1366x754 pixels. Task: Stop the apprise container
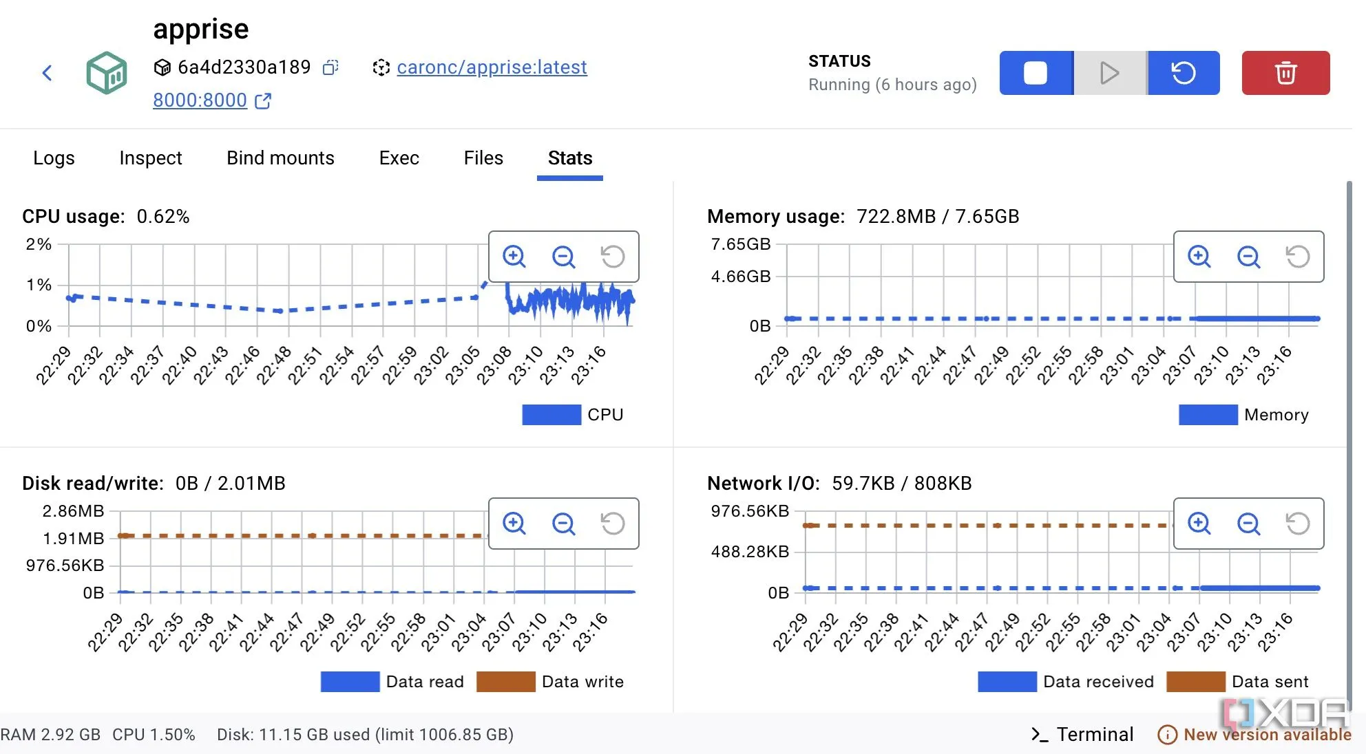(x=1036, y=73)
